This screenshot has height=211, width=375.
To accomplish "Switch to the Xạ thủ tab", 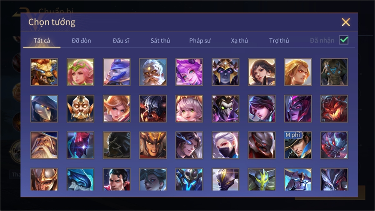I will [x=240, y=41].
